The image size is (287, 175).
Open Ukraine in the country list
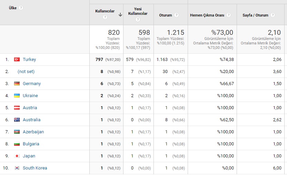(30, 96)
